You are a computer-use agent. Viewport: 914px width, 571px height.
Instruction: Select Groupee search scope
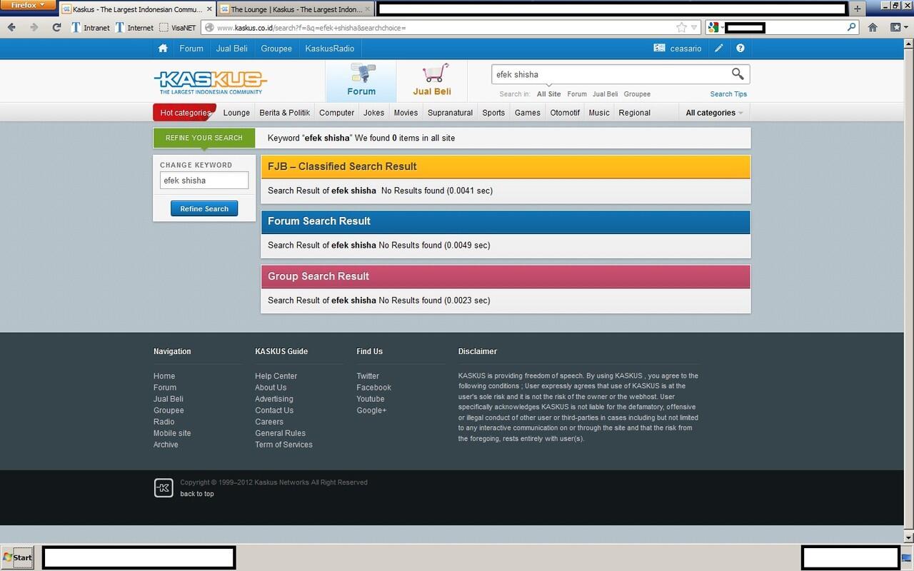click(x=637, y=94)
